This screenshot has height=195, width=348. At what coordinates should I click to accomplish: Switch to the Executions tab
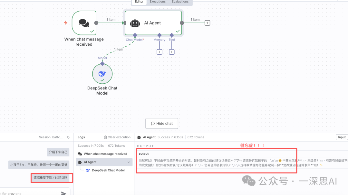tap(158, 2)
